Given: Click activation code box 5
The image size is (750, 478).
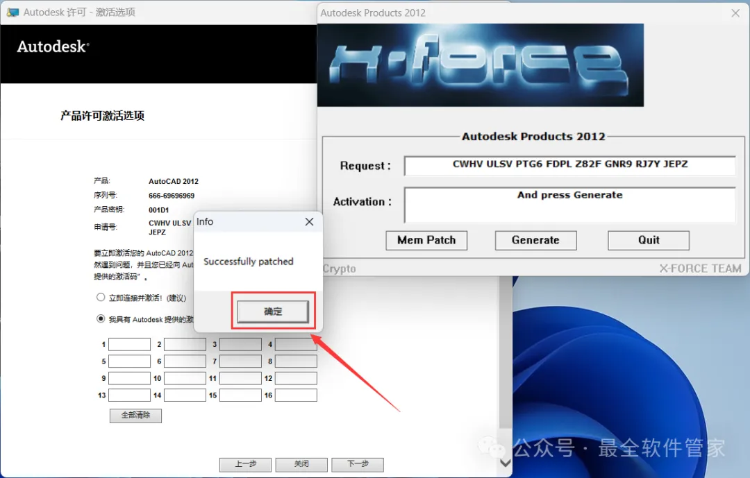Looking at the screenshot, I should (x=129, y=361).
